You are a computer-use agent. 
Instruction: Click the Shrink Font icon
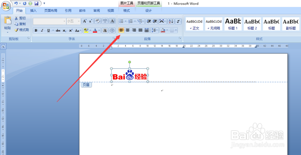tap(90, 21)
